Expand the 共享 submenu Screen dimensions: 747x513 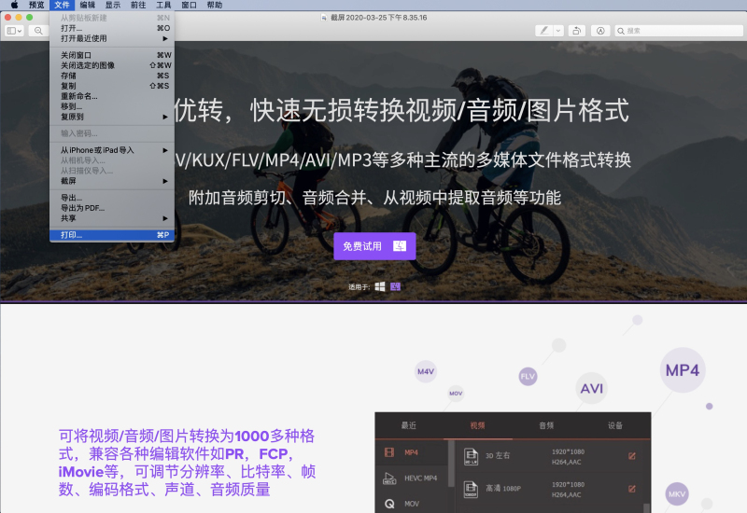pos(112,218)
